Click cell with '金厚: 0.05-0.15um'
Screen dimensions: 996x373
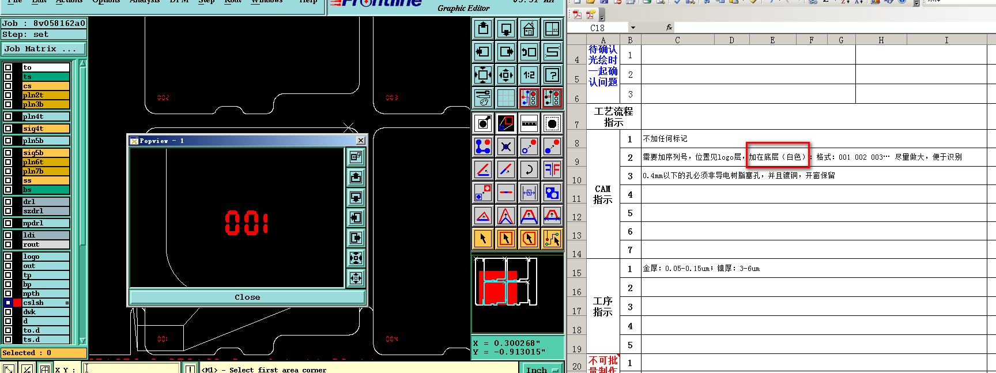tap(814, 269)
